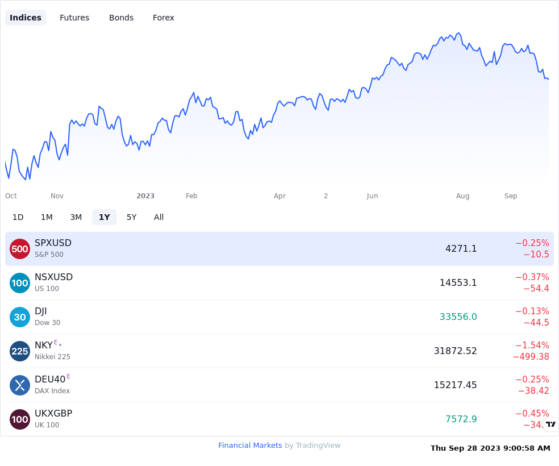
Task: Click the S&P 500 red logo icon
Action: pos(20,249)
